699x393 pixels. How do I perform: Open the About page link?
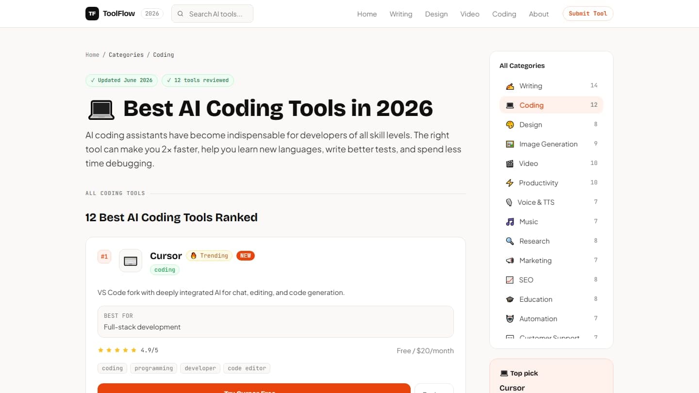(x=539, y=14)
